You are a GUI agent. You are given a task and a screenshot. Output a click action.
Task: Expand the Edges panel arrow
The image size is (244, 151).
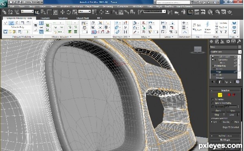(x=149, y=37)
